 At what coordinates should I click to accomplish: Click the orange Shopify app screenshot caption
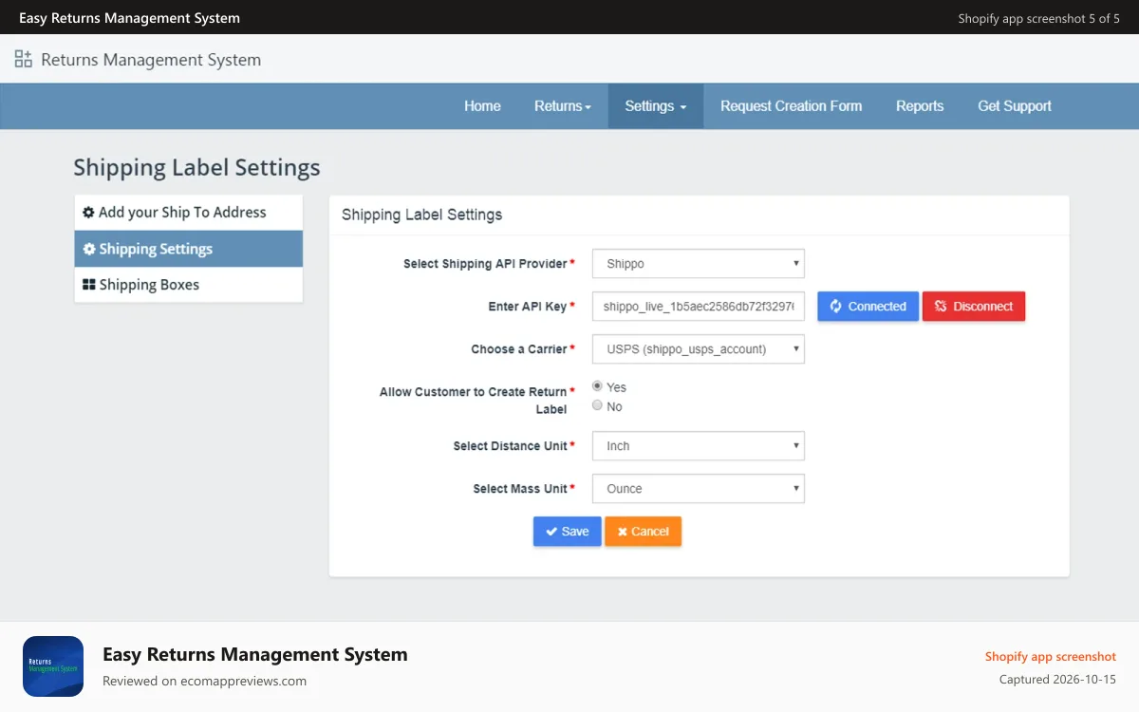pos(1051,656)
